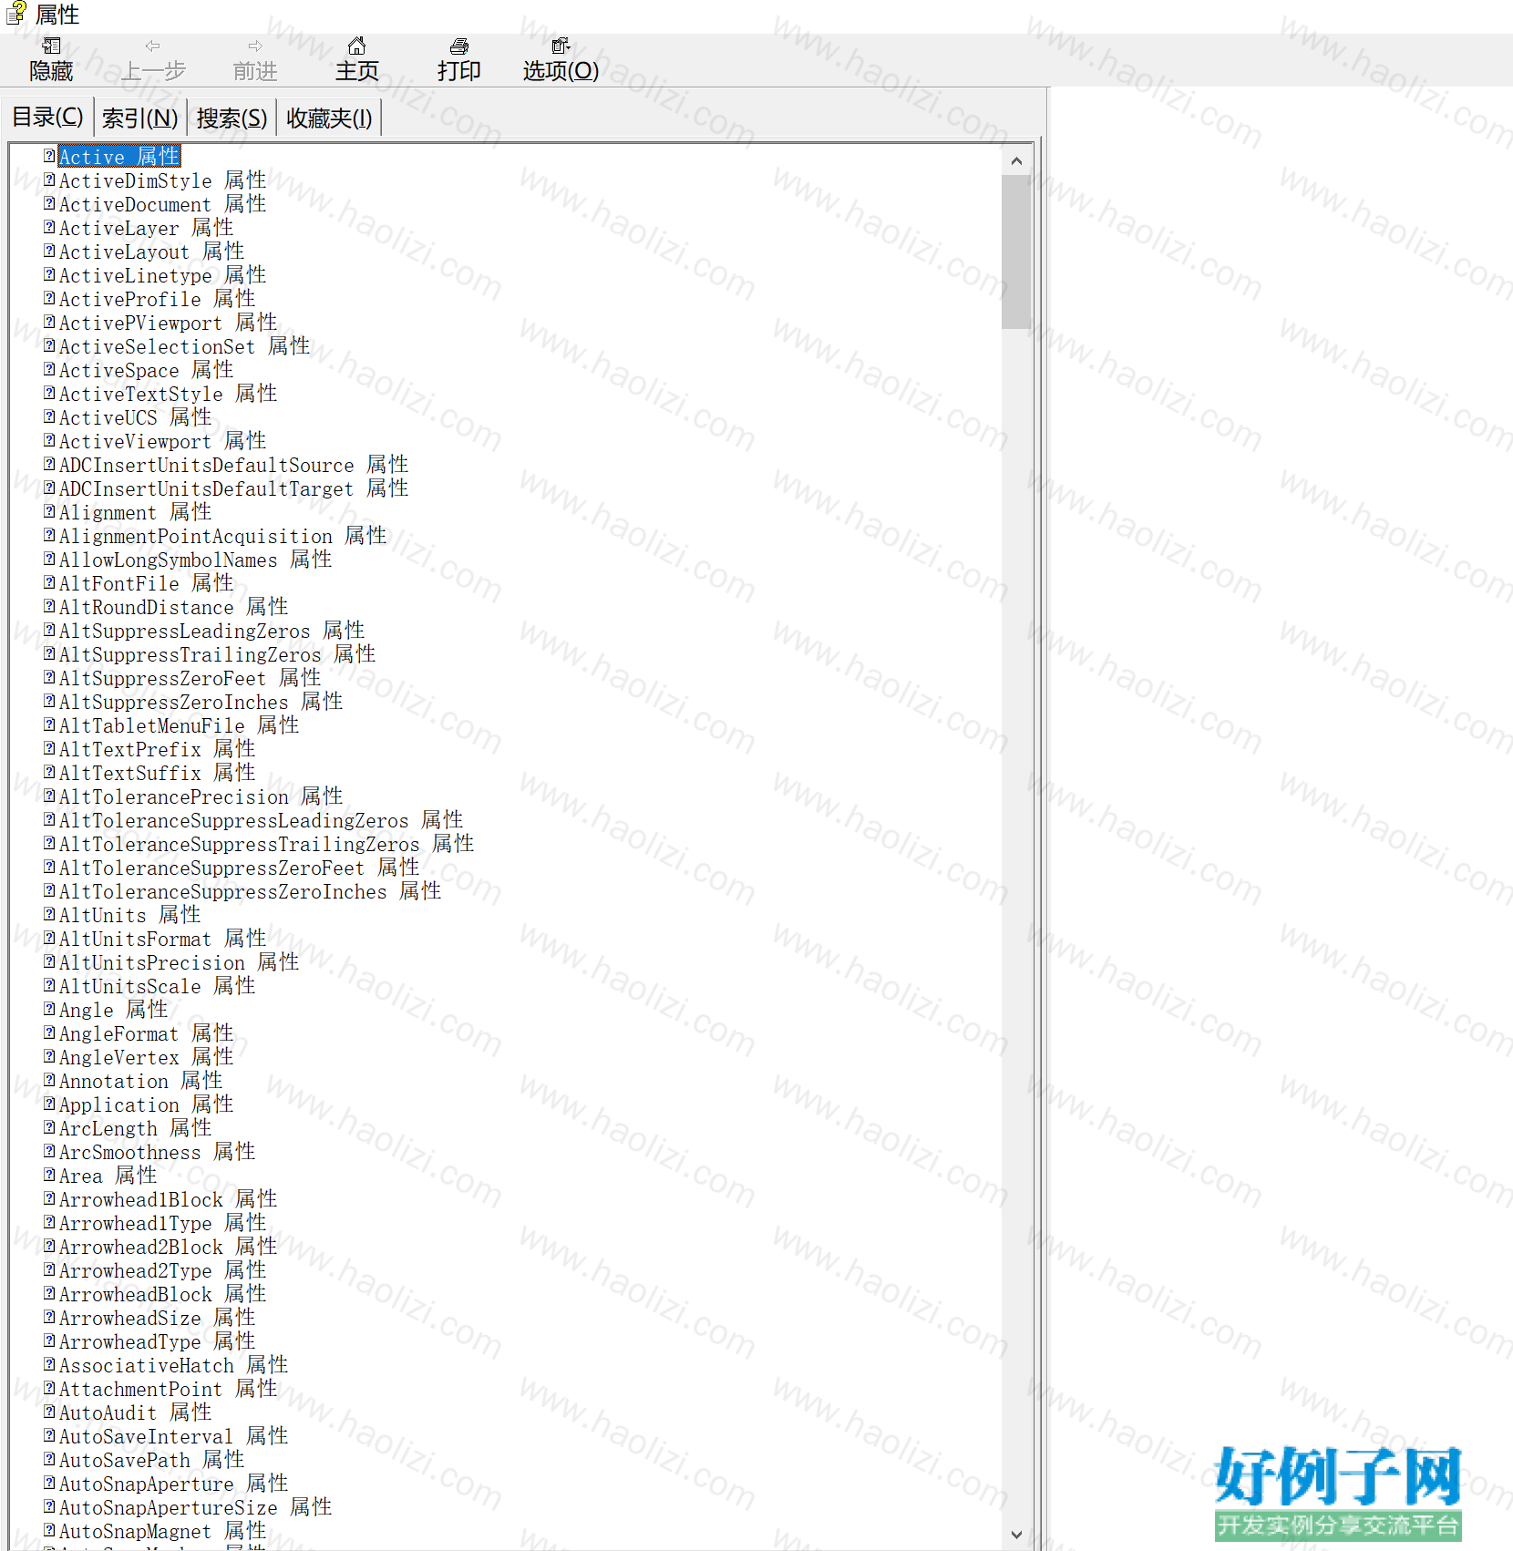
Task: Open the AngleFormat 属性 topic
Action: [146, 1033]
